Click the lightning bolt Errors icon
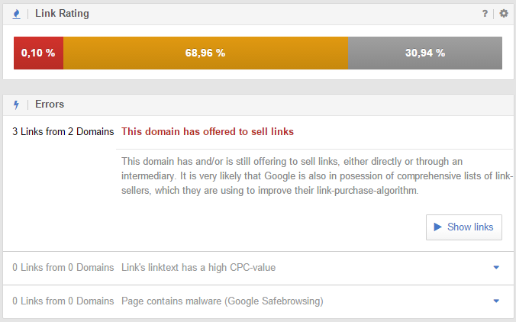This screenshot has width=516, height=322. pos(16,105)
